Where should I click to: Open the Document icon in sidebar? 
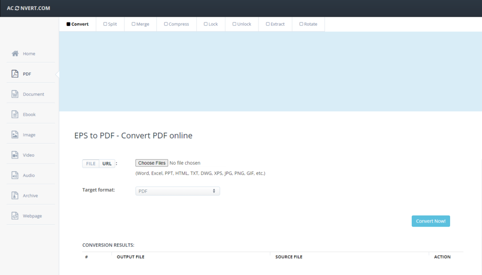15,94
